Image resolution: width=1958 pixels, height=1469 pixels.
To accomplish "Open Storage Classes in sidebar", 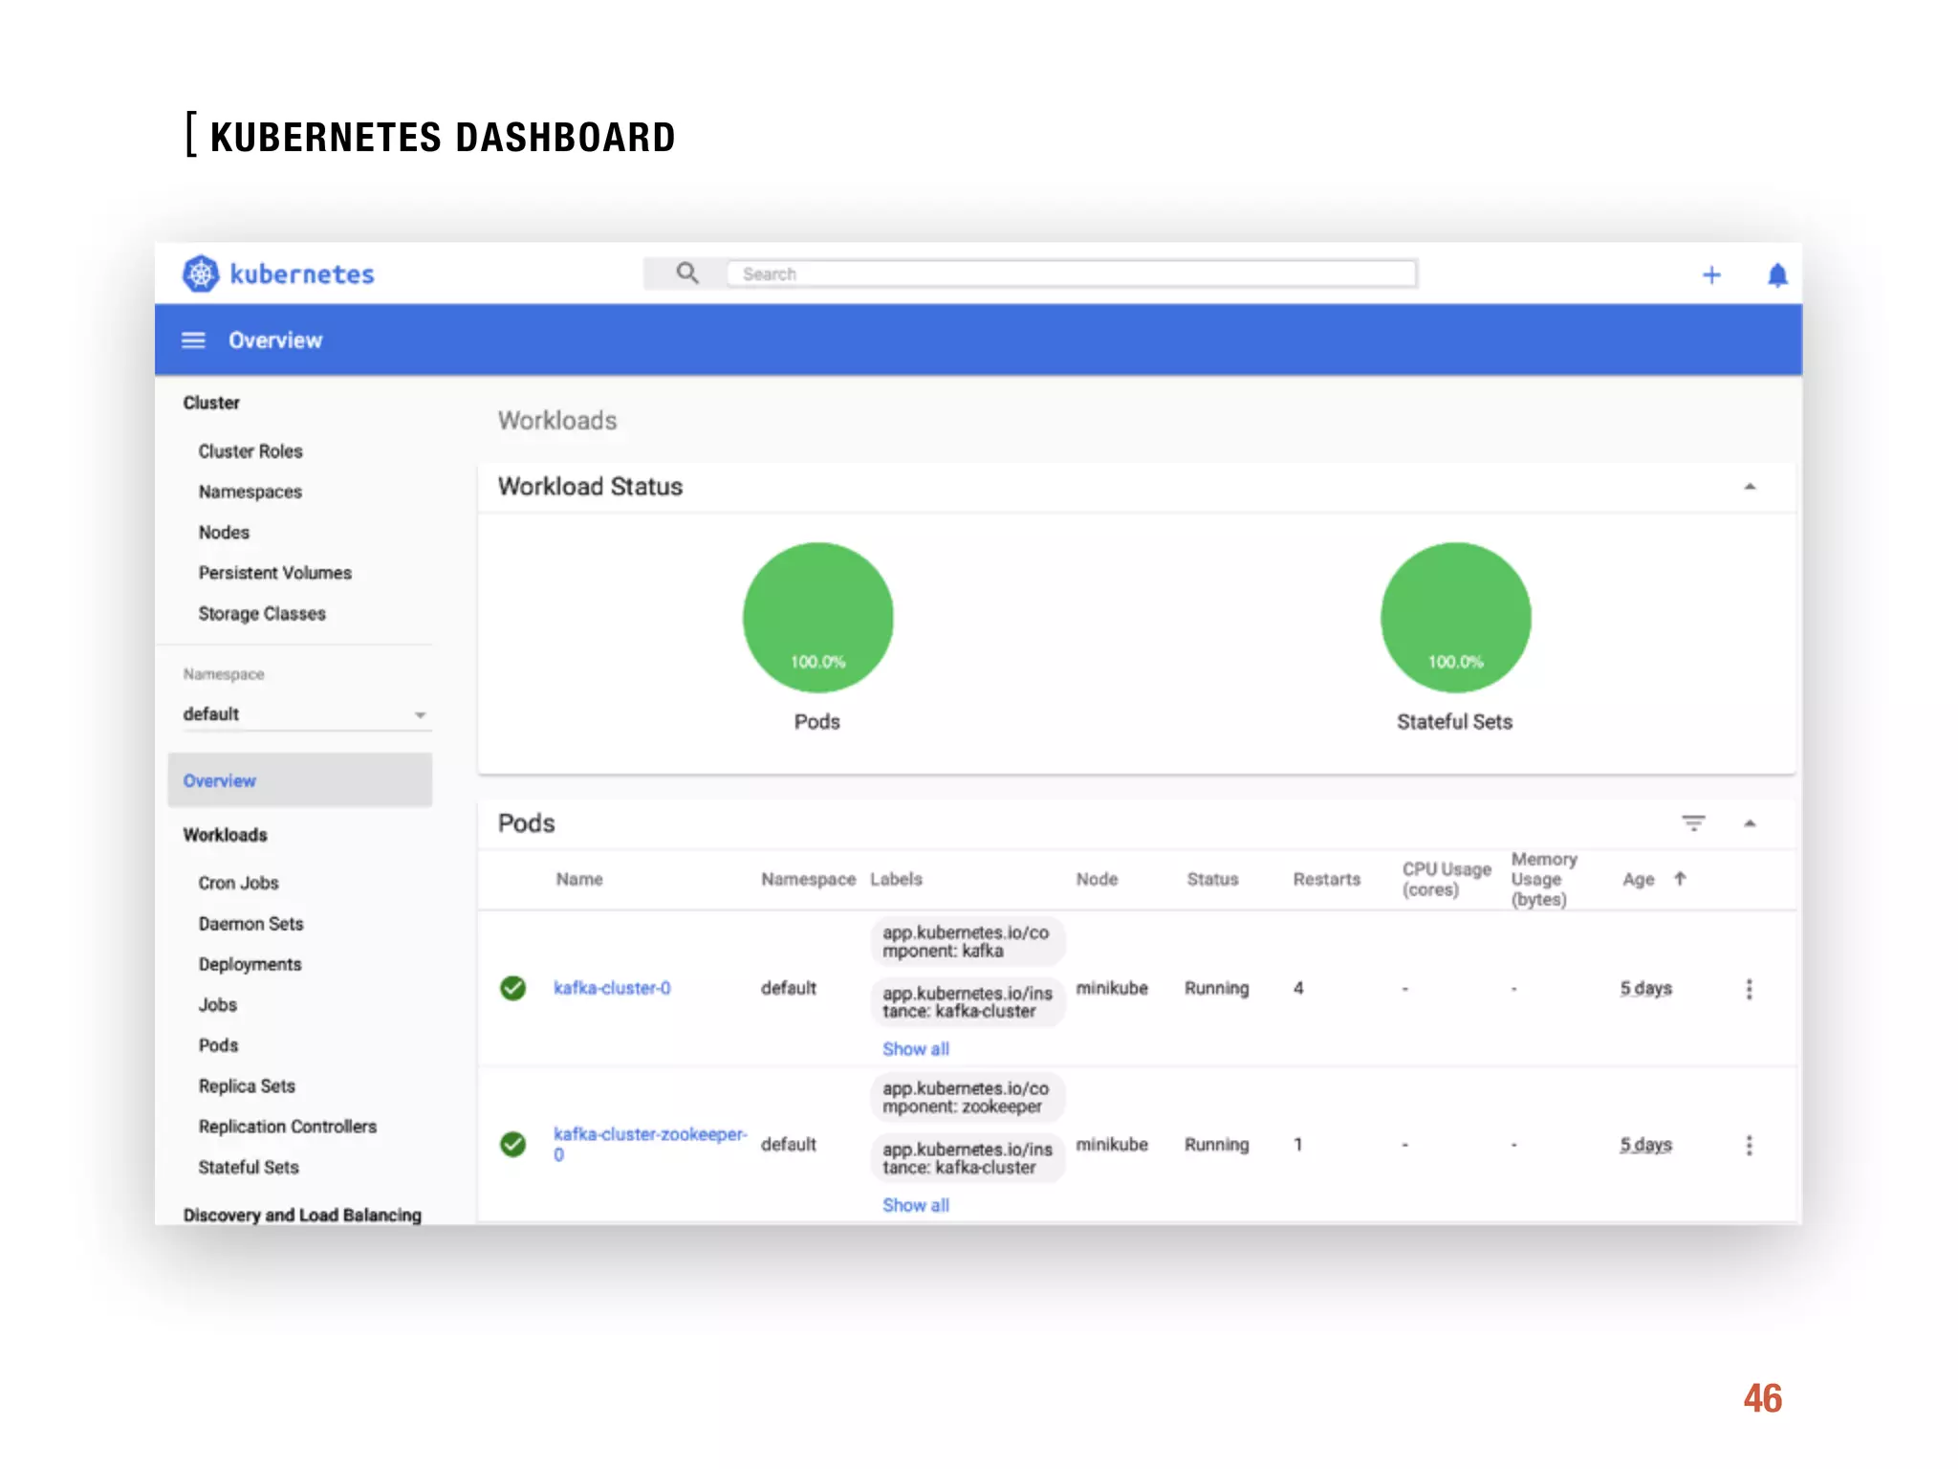I will click(262, 614).
